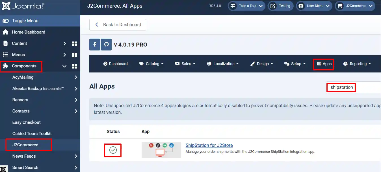Open Contacts component
The height and width of the screenshot is (172, 381).
pos(21,111)
